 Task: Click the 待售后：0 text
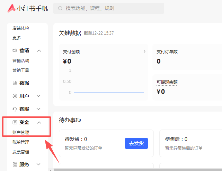click(x=176, y=139)
